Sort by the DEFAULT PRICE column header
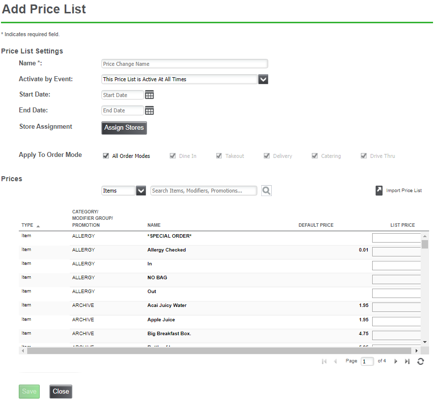The width and height of the screenshot is (435, 401). coord(316,225)
